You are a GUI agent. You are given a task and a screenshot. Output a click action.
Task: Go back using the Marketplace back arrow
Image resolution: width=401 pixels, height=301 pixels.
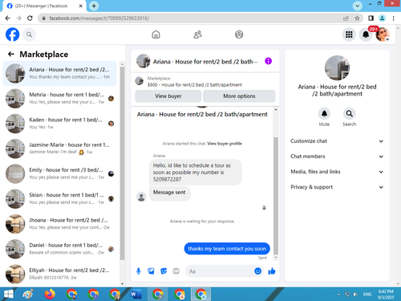tap(11, 55)
